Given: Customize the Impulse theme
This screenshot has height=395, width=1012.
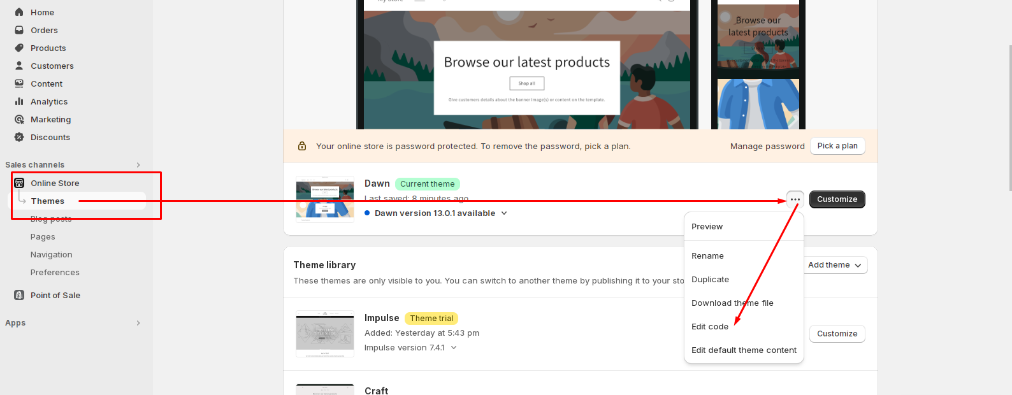Looking at the screenshot, I should (x=837, y=334).
